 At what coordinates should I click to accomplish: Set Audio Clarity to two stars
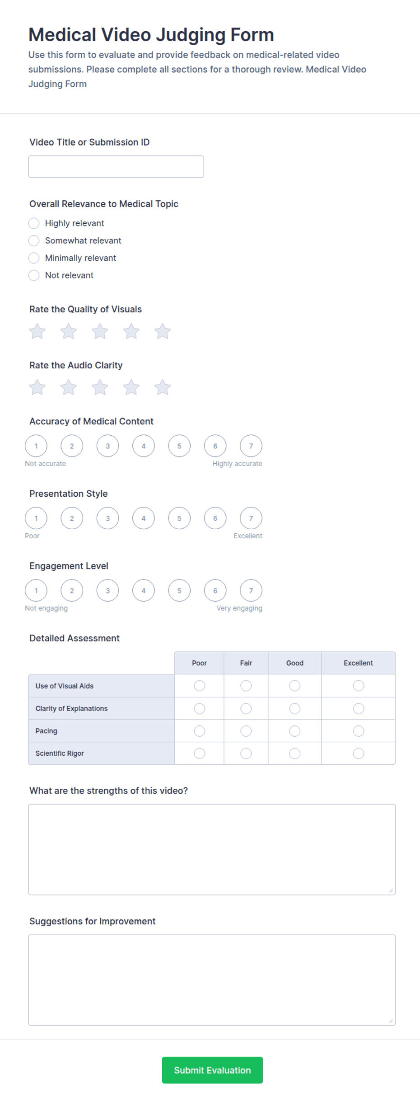[x=69, y=387]
